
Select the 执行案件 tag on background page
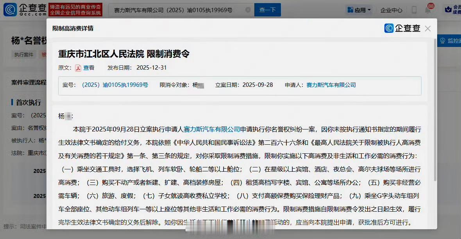(x=25, y=54)
